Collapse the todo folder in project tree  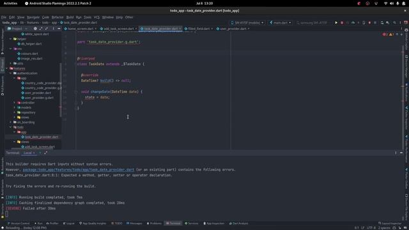[x=11, y=127]
